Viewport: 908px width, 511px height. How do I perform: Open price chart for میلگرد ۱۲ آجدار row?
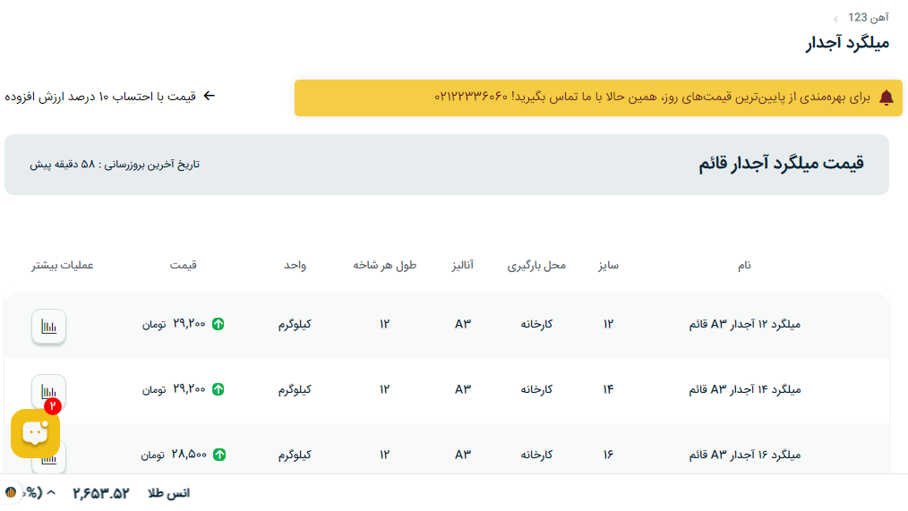[x=49, y=326]
